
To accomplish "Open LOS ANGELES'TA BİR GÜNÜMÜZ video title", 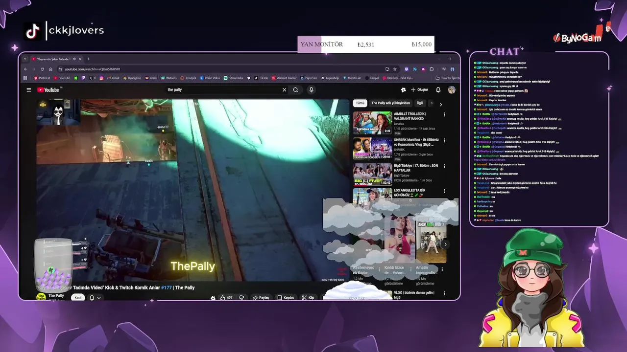I will click(410, 193).
